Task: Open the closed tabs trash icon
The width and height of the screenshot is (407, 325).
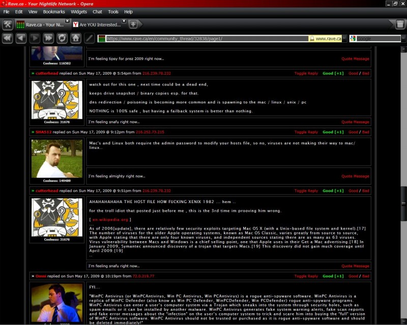Action: click(x=400, y=24)
